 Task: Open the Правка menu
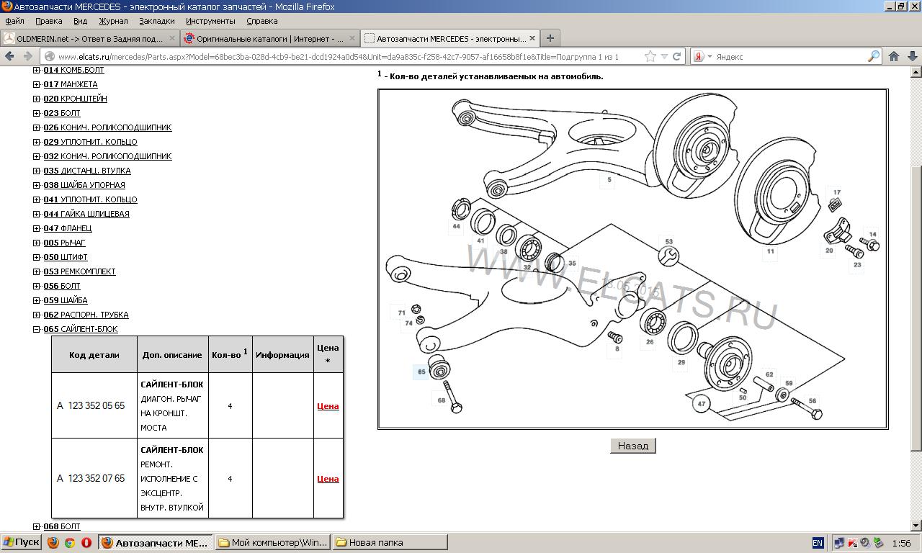click(48, 21)
